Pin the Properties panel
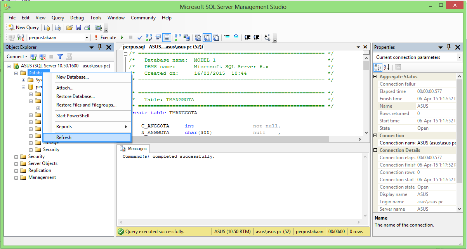467x249 pixels. pyautogui.click(x=449, y=47)
